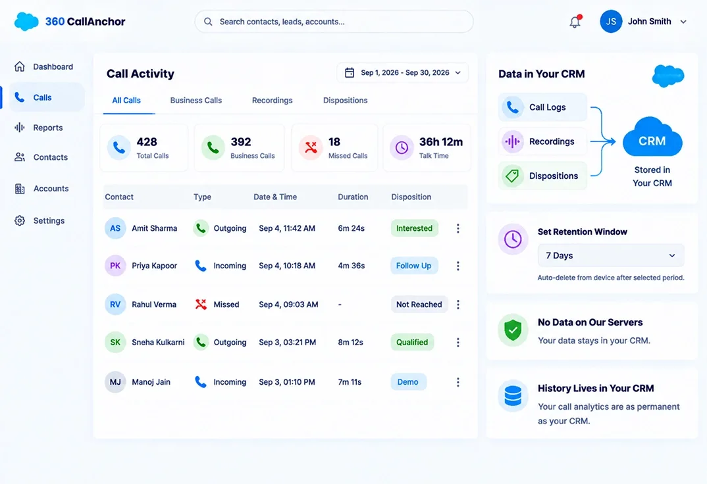Open row menu for Sneha Kulkarni
The width and height of the screenshot is (707, 484).
click(458, 342)
